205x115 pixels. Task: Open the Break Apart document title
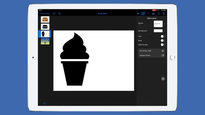[102, 13]
